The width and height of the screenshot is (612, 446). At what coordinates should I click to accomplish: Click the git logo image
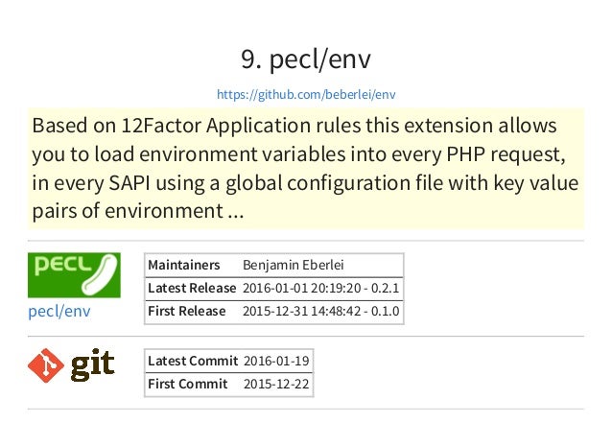(71, 365)
